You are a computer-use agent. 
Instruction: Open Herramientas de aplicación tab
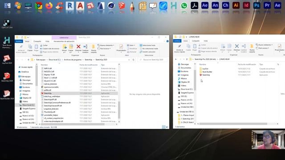point(64,41)
